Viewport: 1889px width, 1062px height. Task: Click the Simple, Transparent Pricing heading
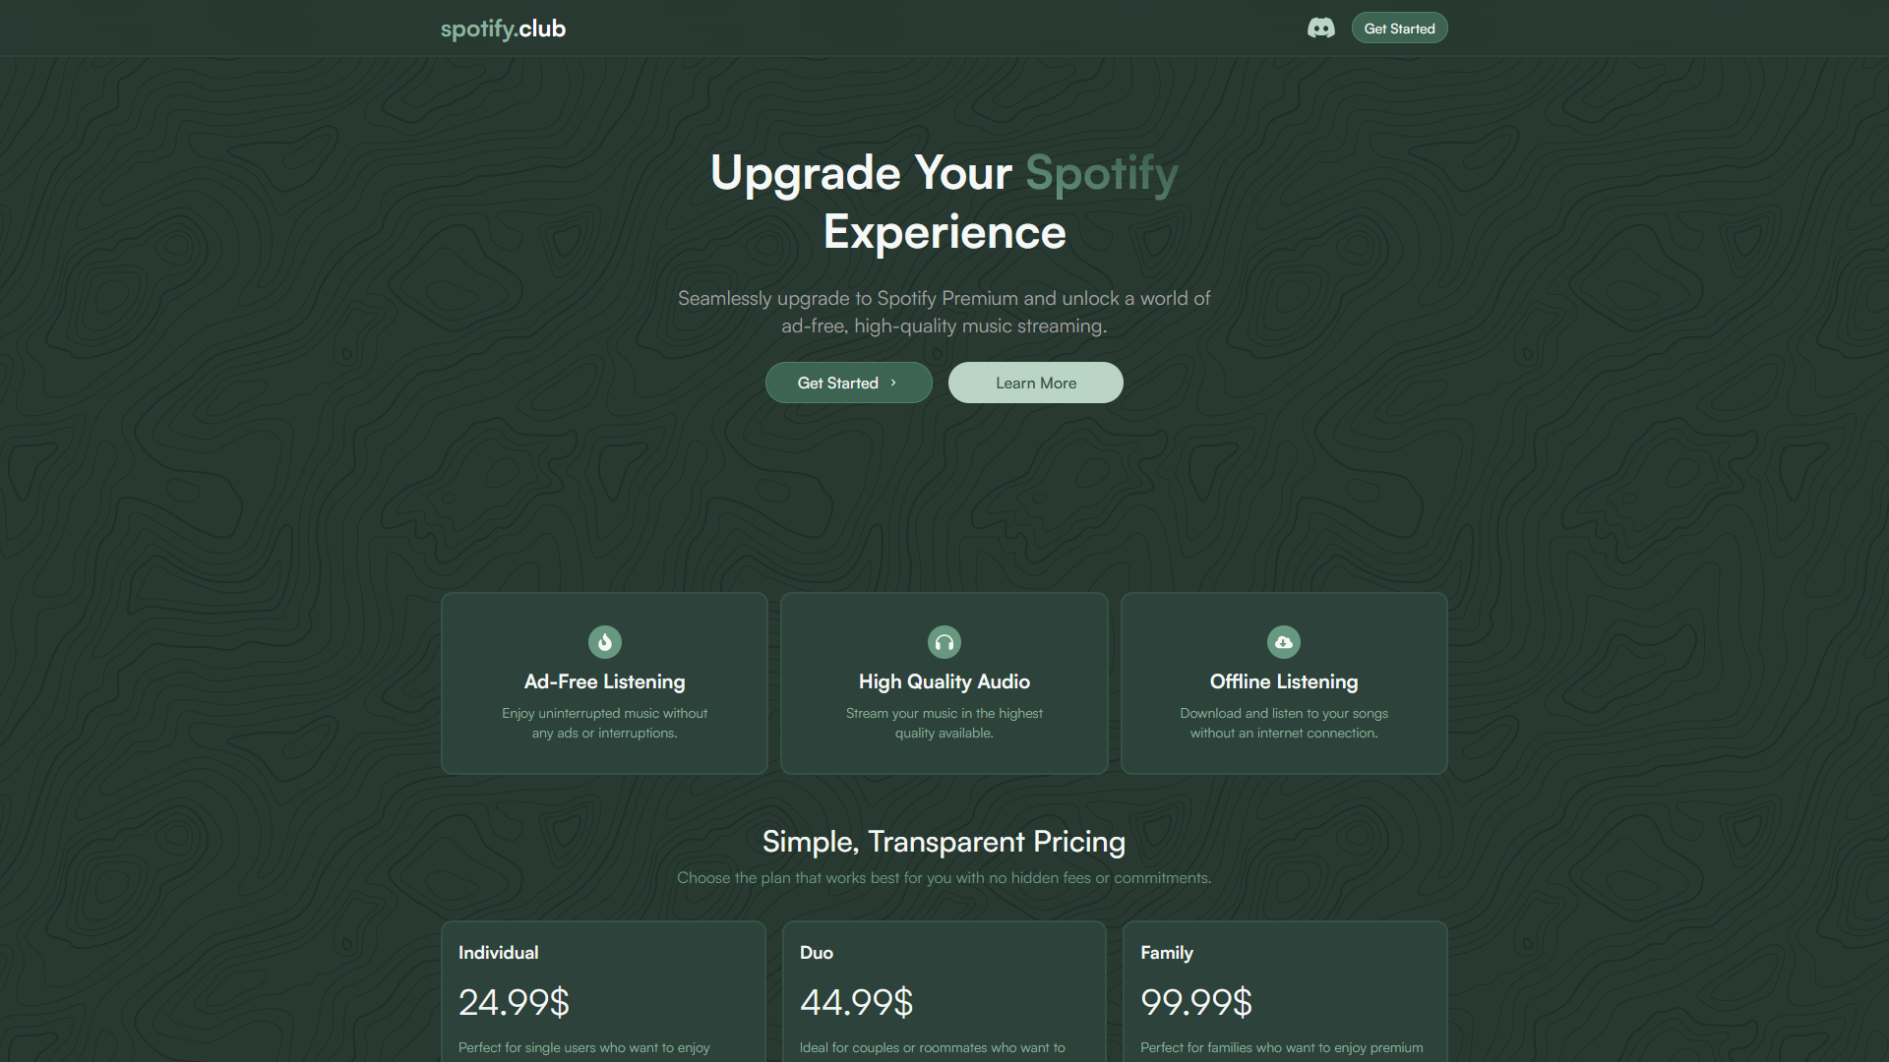coord(944,842)
